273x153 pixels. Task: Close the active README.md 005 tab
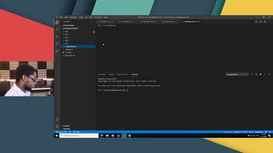(x=200, y=22)
